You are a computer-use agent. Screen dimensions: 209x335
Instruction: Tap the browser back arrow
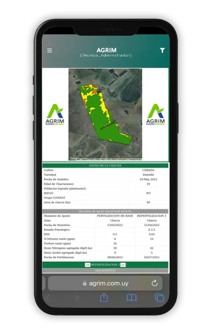(x=48, y=297)
